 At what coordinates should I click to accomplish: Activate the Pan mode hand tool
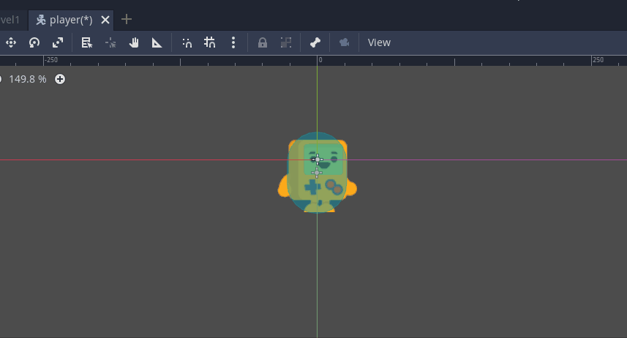point(134,42)
